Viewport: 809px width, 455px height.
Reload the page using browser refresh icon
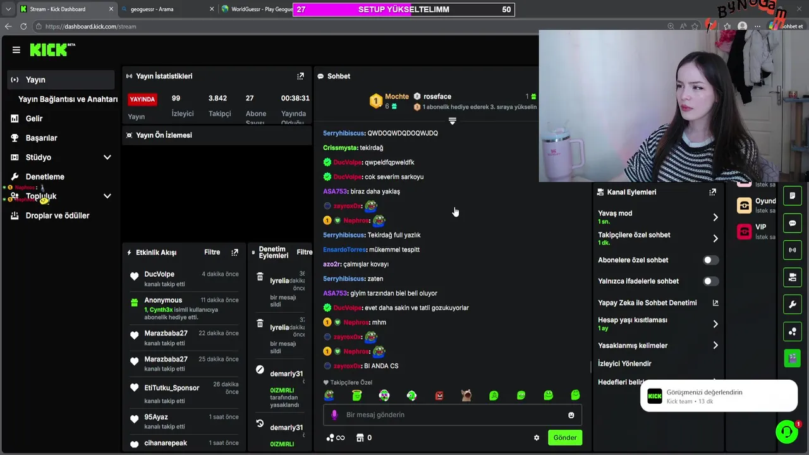coord(23,27)
